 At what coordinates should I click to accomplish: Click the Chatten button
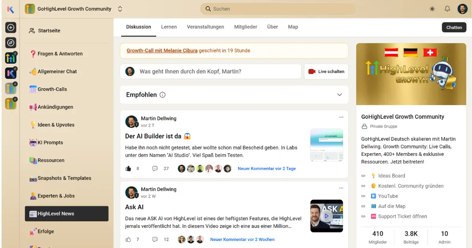coord(454,27)
